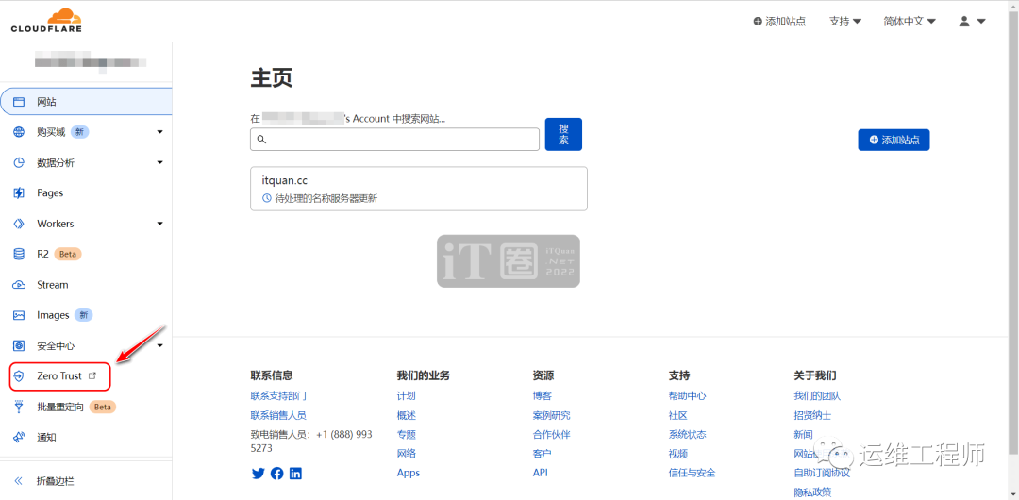Click the Facebook icon in footer
Screen dimensions: 1019x500
tap(276, 474)
